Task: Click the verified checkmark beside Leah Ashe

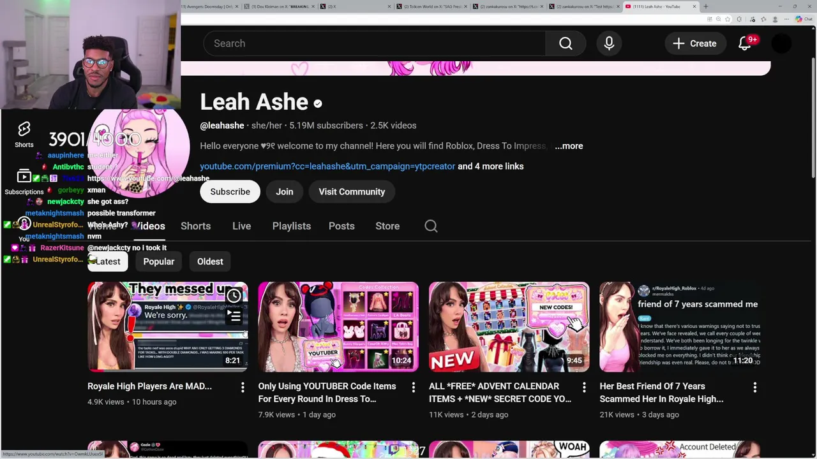Action: pyautogui.click(x=318, y=103)
